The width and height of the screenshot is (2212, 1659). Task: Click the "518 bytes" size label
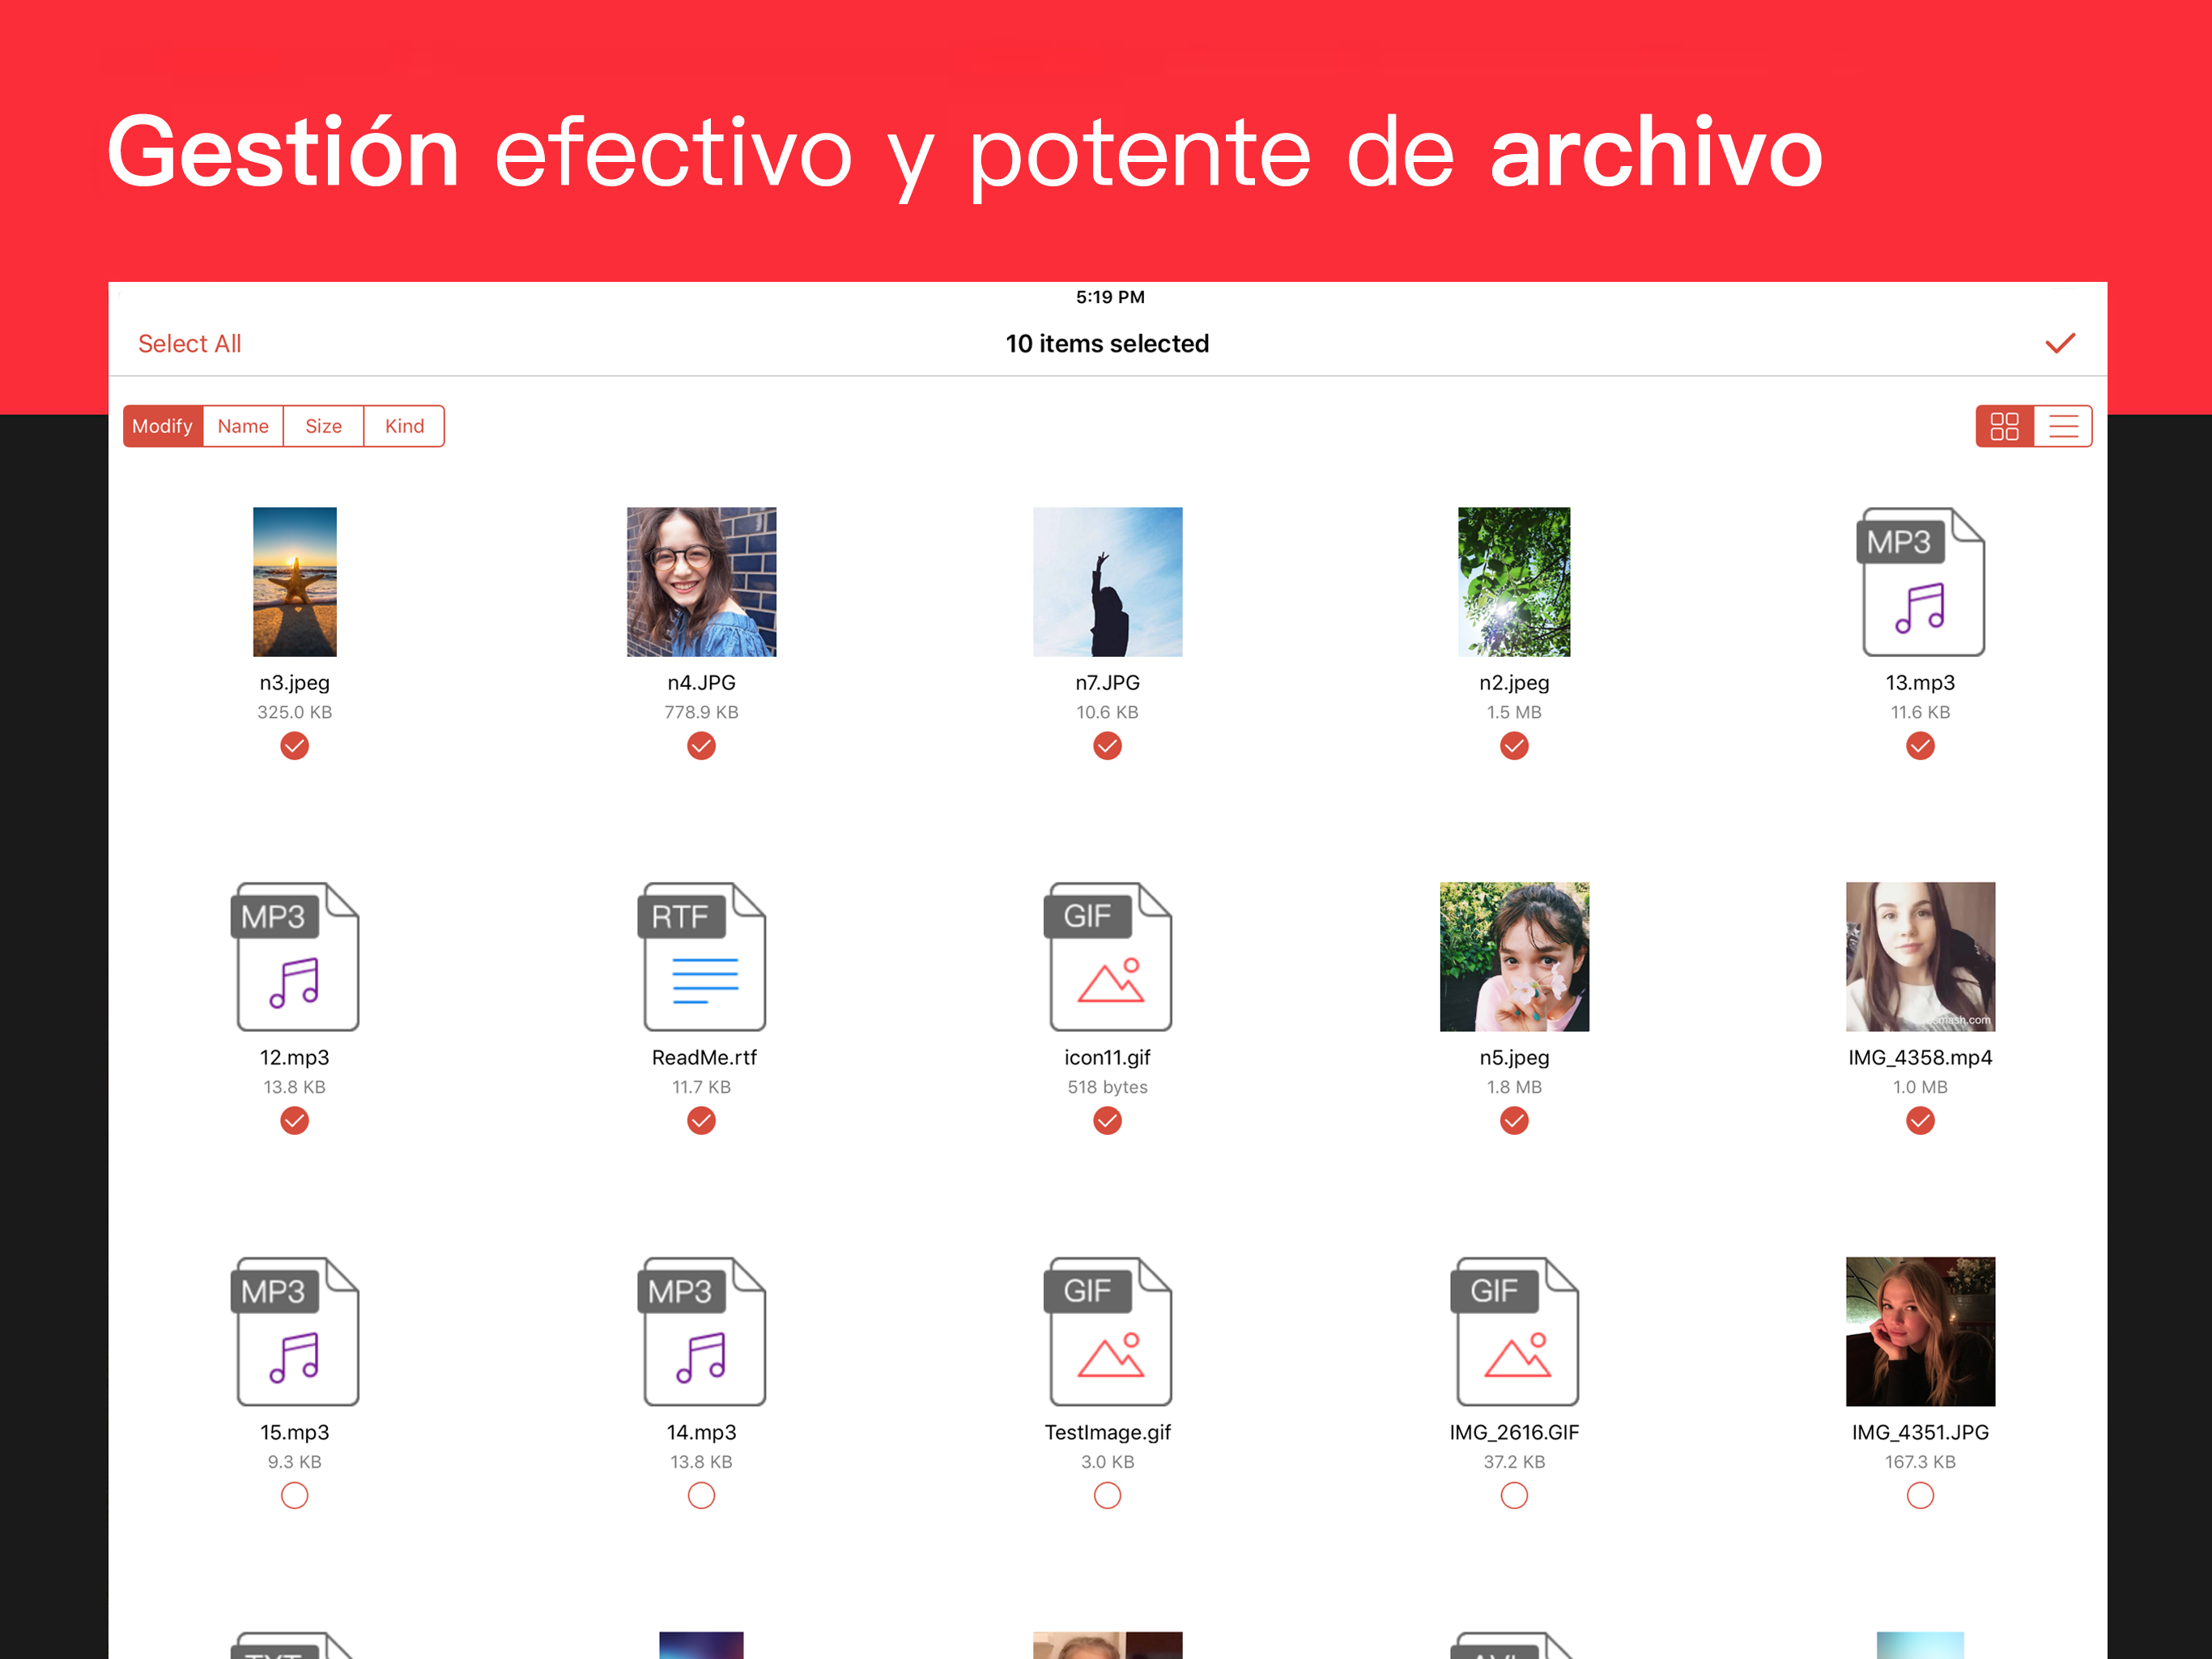(x=1108, y=1086)
